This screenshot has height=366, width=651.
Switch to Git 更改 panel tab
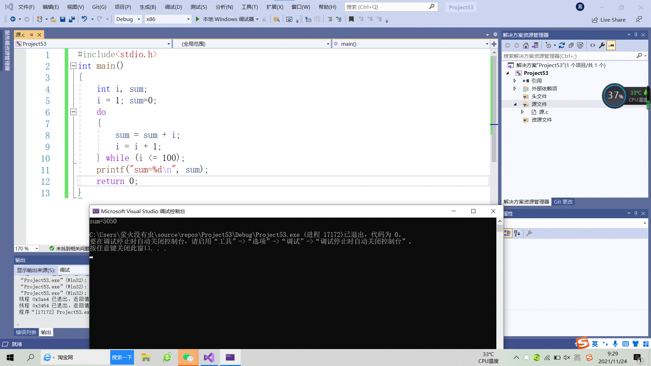click(x=563, y=202)
